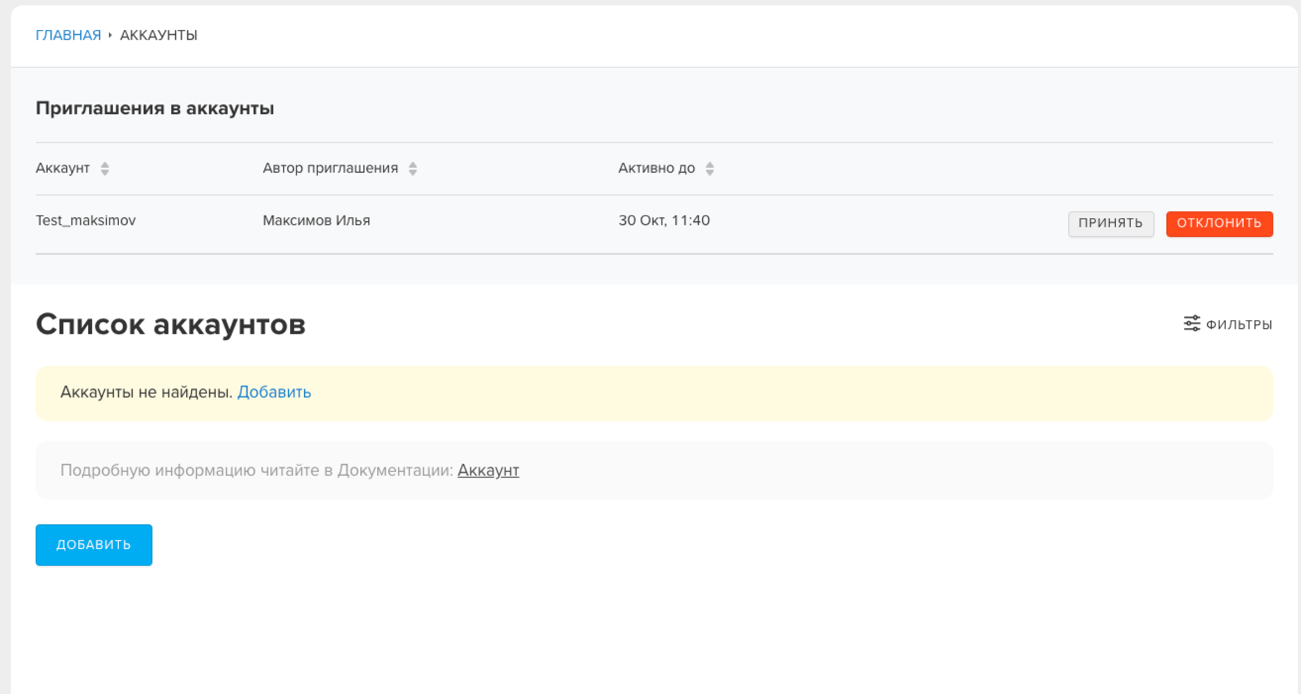Follow the Добавить link in the yellow notice
The image size is (1301, 694).
[274, 392]
